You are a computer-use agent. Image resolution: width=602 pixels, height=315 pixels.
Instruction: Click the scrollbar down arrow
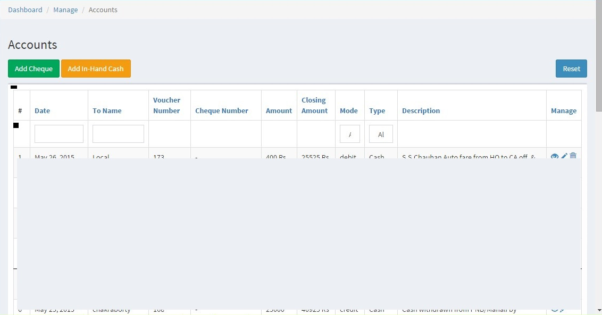[599, 310]
